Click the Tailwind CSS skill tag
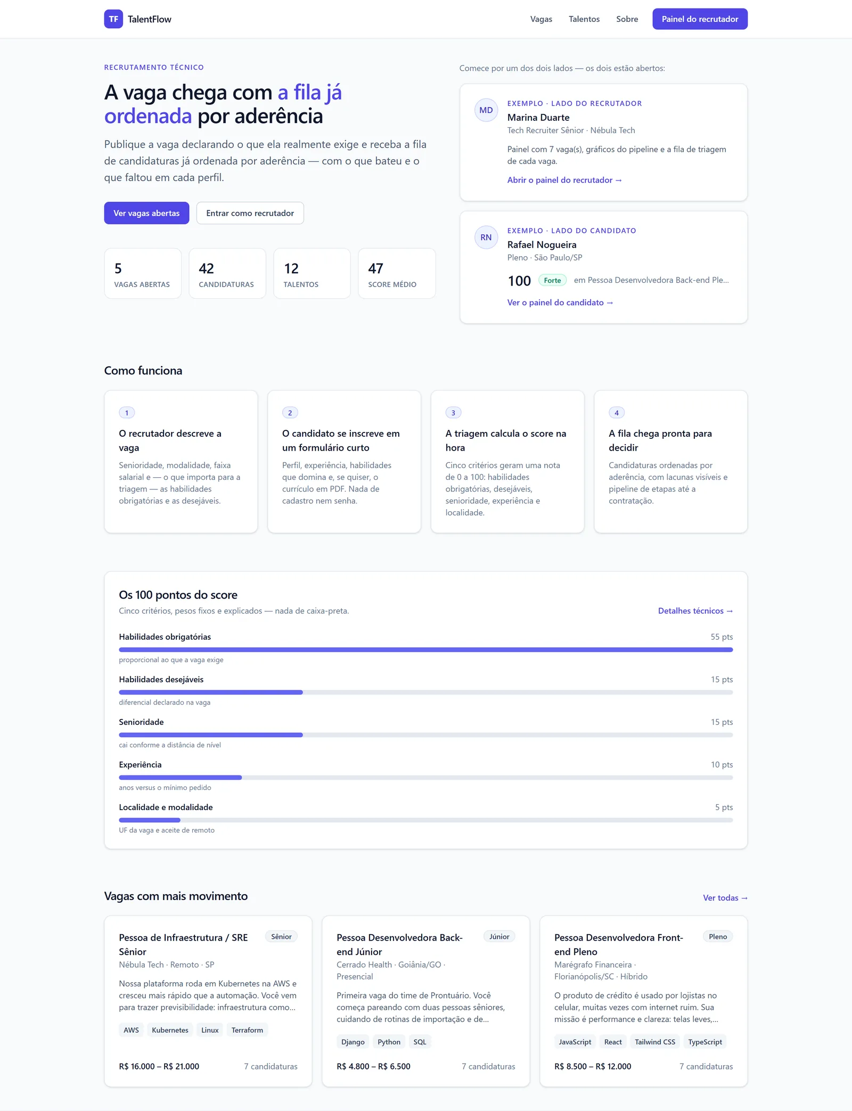 pos(655,1042)
